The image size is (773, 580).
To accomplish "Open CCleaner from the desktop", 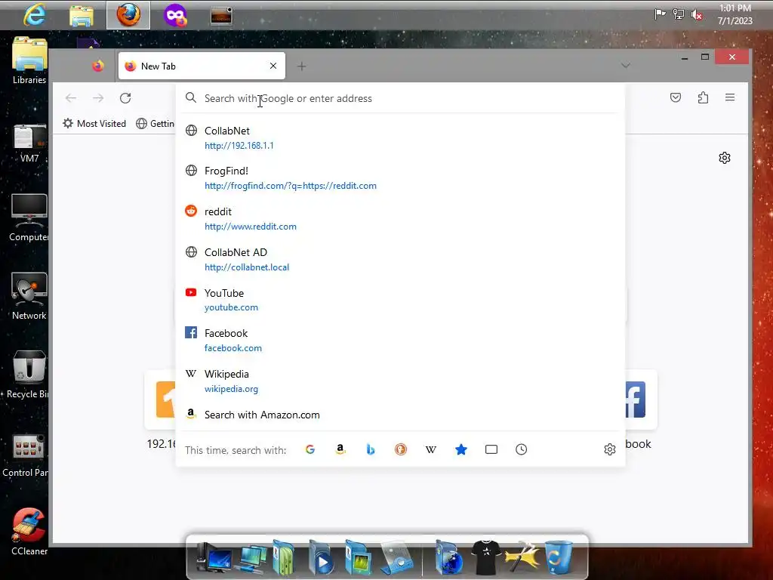I will 29,532.
